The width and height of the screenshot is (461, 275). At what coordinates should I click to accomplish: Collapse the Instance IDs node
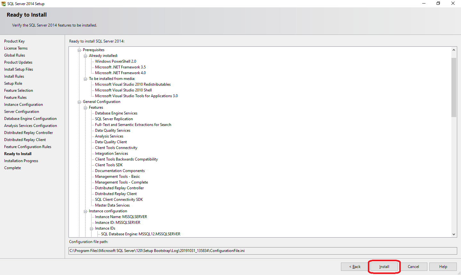92,229
